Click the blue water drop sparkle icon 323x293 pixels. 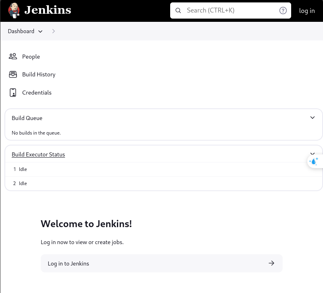[314, 161]
